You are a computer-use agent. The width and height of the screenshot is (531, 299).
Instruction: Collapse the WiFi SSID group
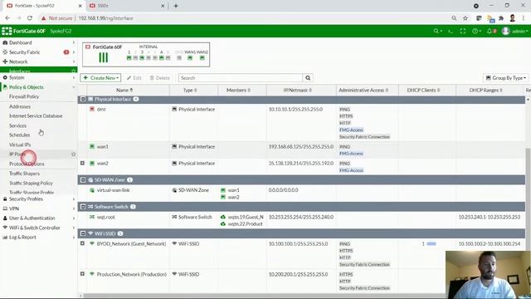83,233
